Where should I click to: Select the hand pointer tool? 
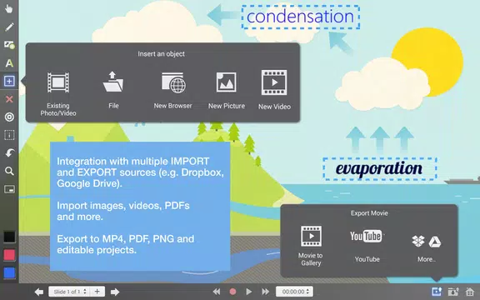point(9,8)
